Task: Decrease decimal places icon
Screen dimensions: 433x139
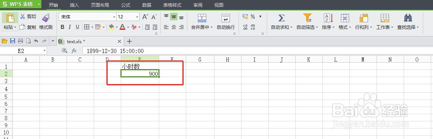Action: click(253, 27)
